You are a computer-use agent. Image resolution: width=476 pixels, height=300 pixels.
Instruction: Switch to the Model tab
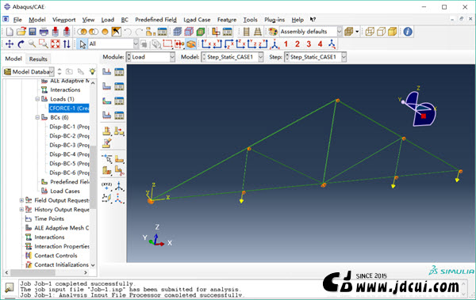tap(13, 59)
